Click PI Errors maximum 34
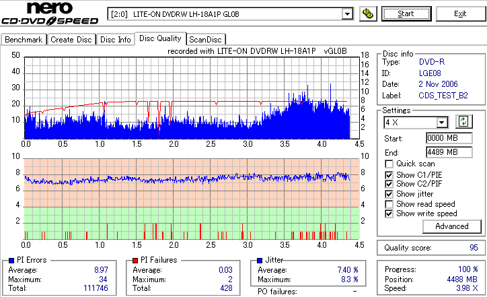 pos(103,279)
